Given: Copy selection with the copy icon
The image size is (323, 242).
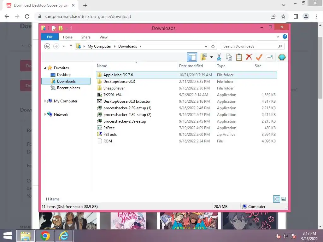Looking at the screenshot, I should pyautogui.click(x=229, y=57).
